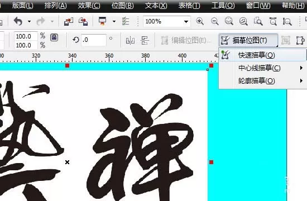Image resolution: width=307 pixels, height=201 pixels.
Task: Open the 窗口(W) menu
Action: click(x=258, y=6)
